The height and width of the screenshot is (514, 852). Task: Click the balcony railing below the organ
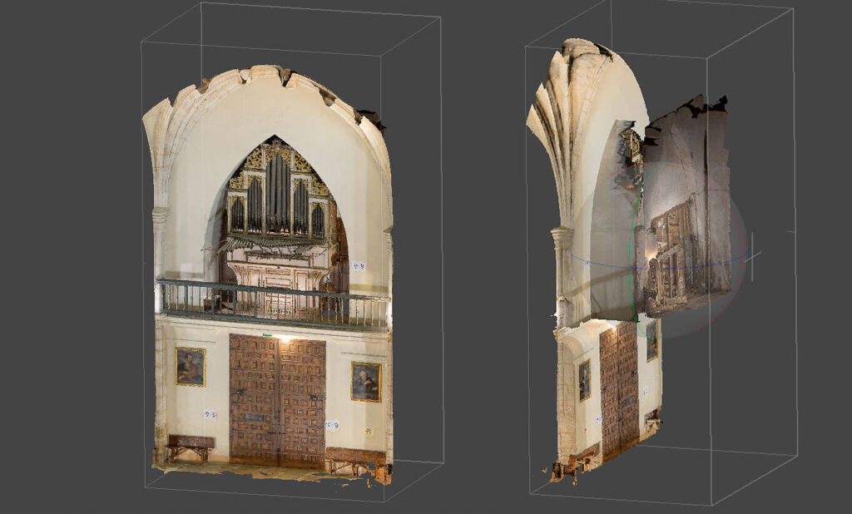[x=273, y=304]
